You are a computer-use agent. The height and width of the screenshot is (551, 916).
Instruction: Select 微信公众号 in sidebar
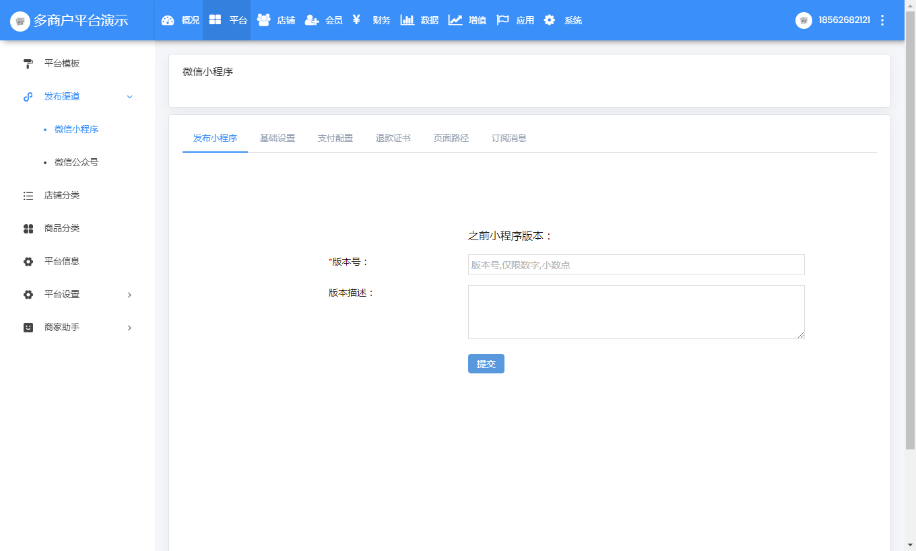tap(77, 162)
